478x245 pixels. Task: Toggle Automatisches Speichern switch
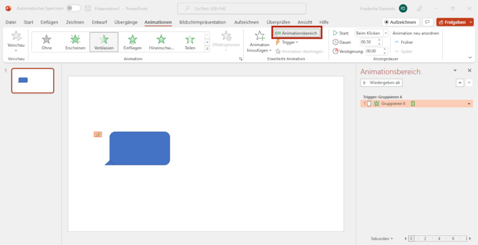[x=73, y=8]
